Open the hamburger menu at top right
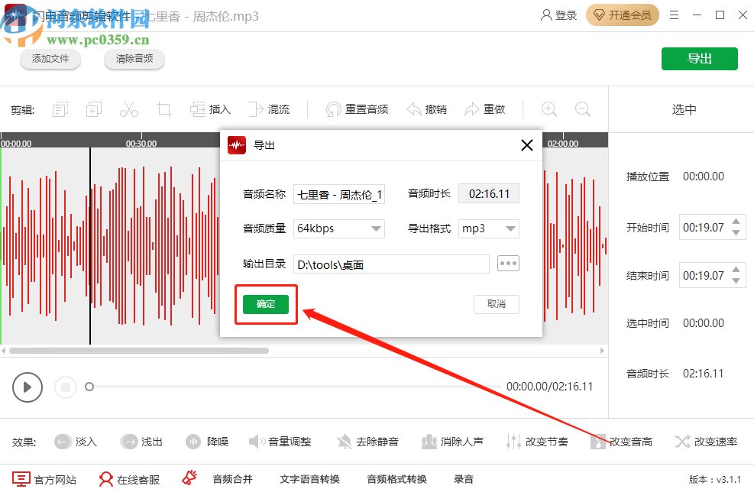Screen dimensions: 754x489 pos(675,15)
